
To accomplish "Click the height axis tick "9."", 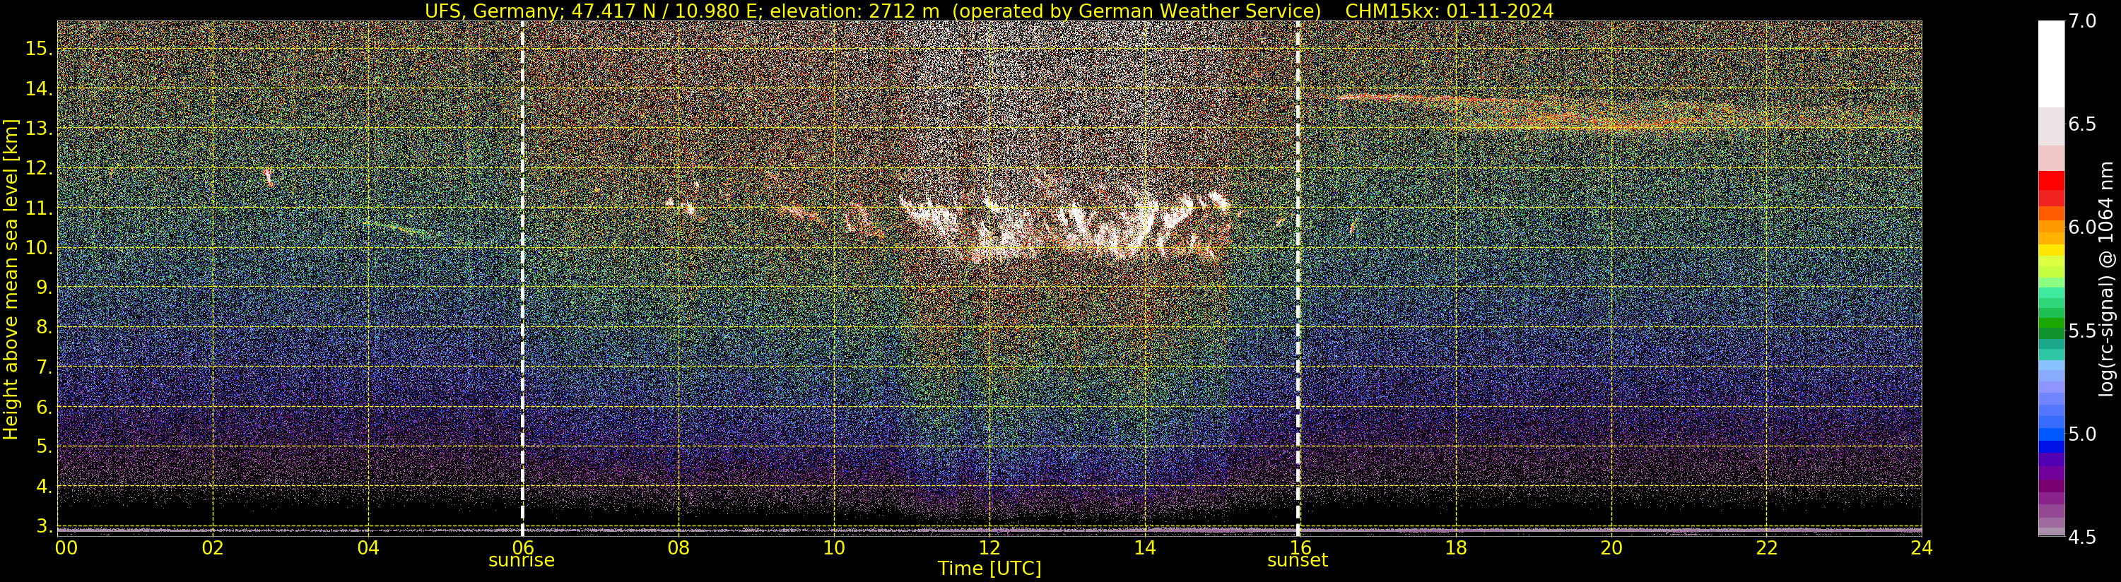I will point(45,287).
